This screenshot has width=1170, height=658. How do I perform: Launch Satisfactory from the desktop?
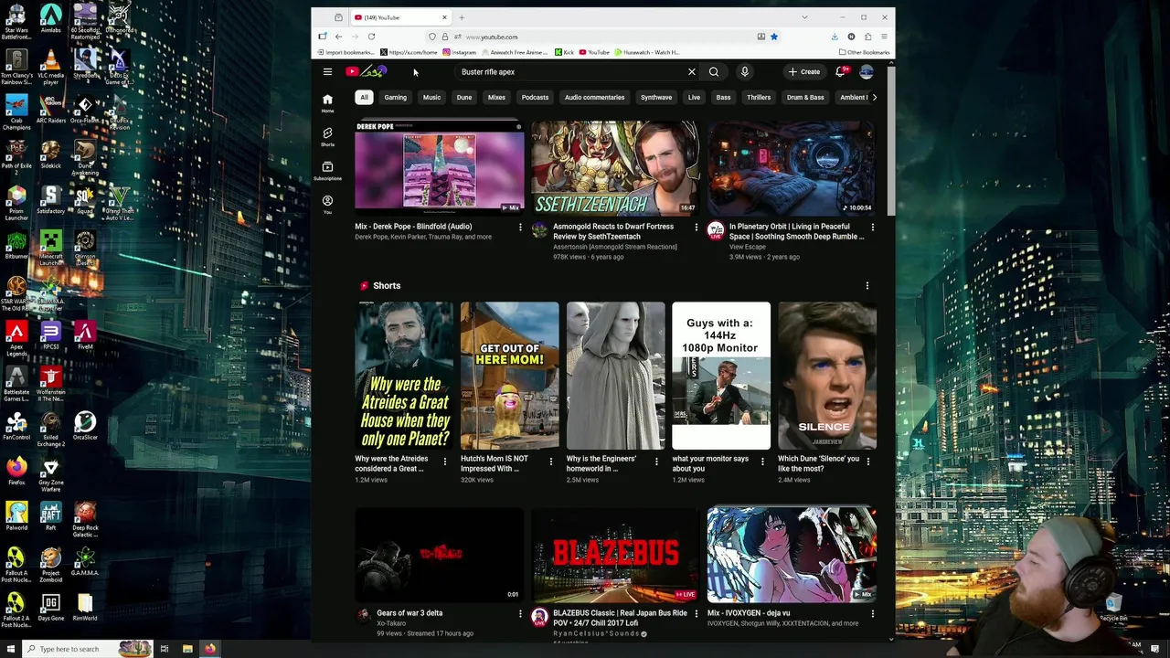(50, 201)
